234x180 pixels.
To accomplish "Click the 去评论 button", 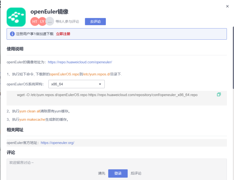I will (x=95, y=21).
